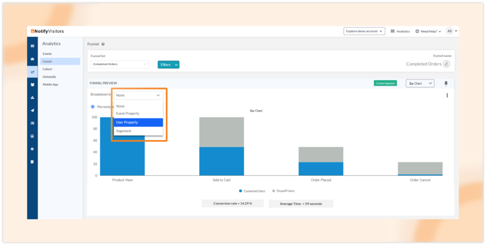Click the Completed Orders funnel name text
Screen dimensions: 486x245
pos(424,64)
